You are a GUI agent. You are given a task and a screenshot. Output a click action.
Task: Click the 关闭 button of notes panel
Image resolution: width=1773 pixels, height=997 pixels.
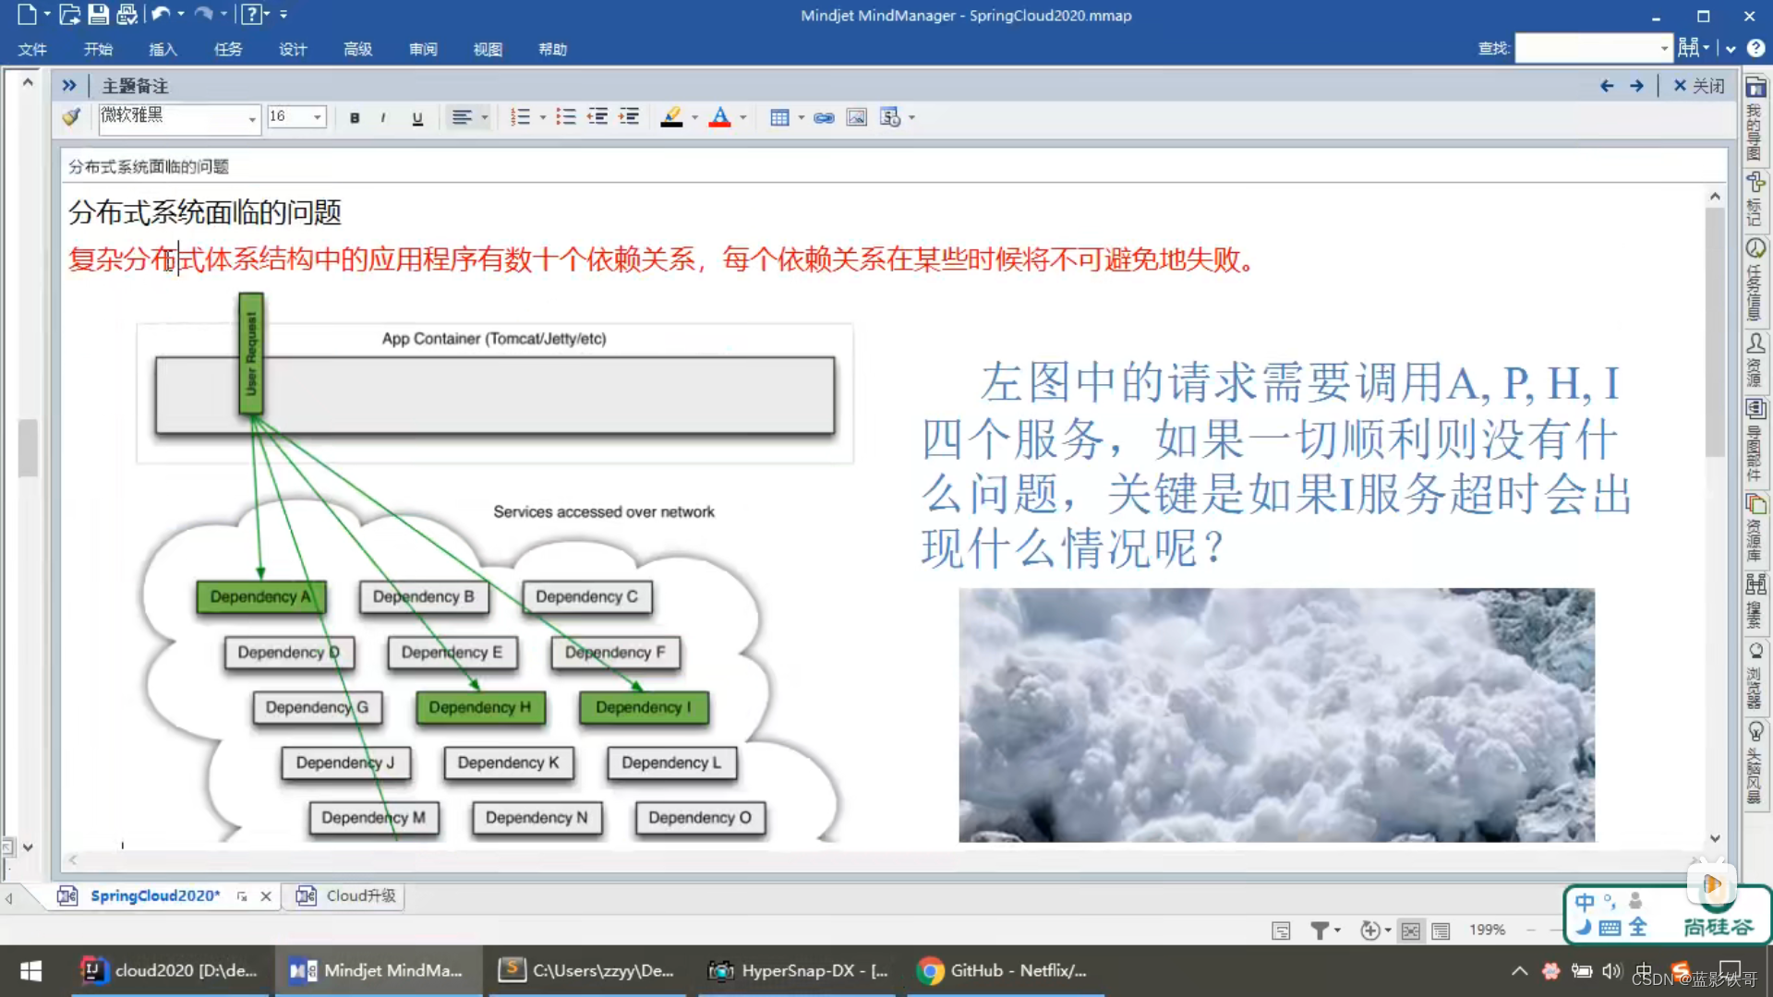[x=1699, y=86]
